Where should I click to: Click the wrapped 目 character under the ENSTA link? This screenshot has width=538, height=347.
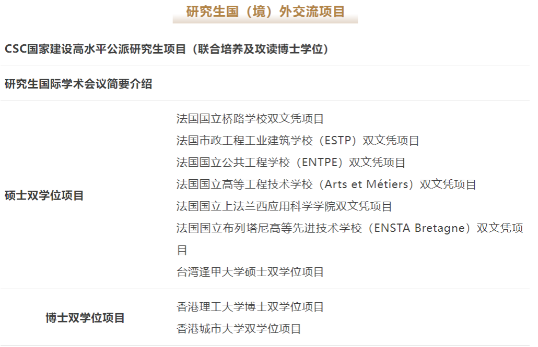coord(182,250)
